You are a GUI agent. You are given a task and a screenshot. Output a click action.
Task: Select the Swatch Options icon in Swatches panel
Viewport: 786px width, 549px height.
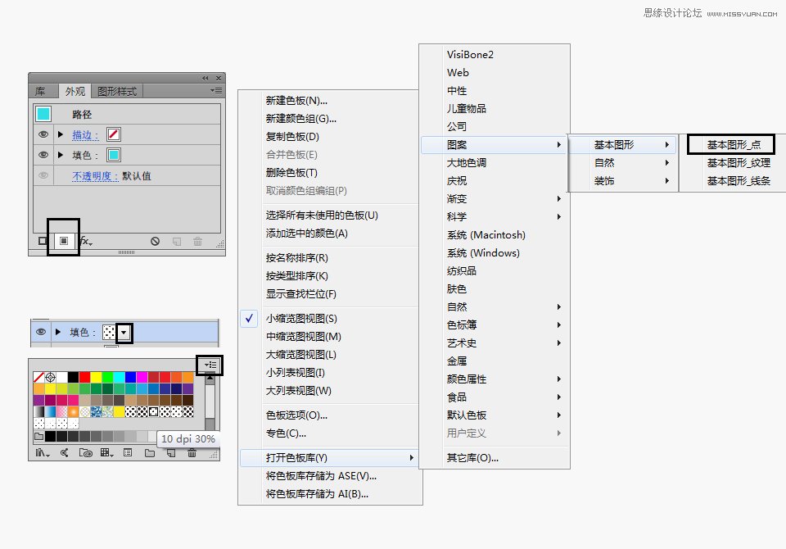point(128,452)
